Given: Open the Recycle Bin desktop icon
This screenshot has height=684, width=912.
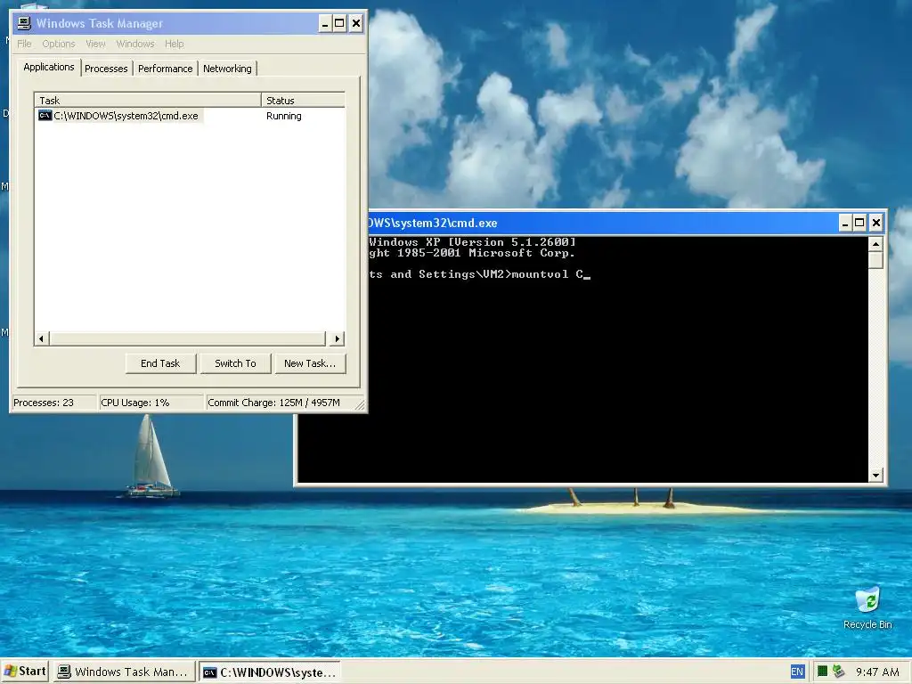Looking at the screenshot, I should [x=867, y=608].
